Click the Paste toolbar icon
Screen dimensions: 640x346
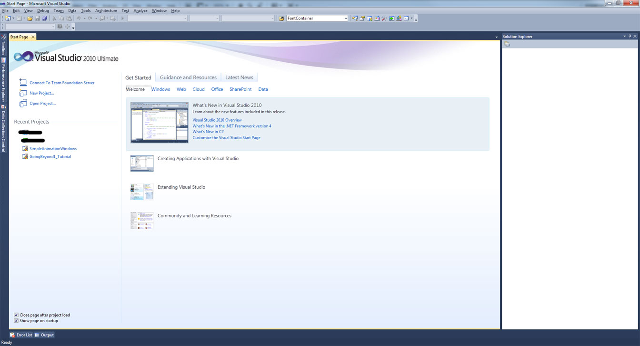tap(69, 19)
